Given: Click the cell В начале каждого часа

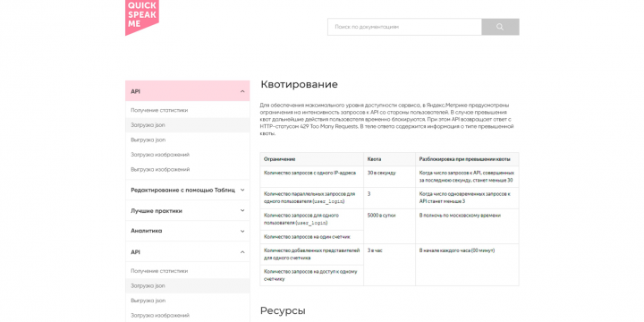Looking at the screenshot, I should pos(467,265).
